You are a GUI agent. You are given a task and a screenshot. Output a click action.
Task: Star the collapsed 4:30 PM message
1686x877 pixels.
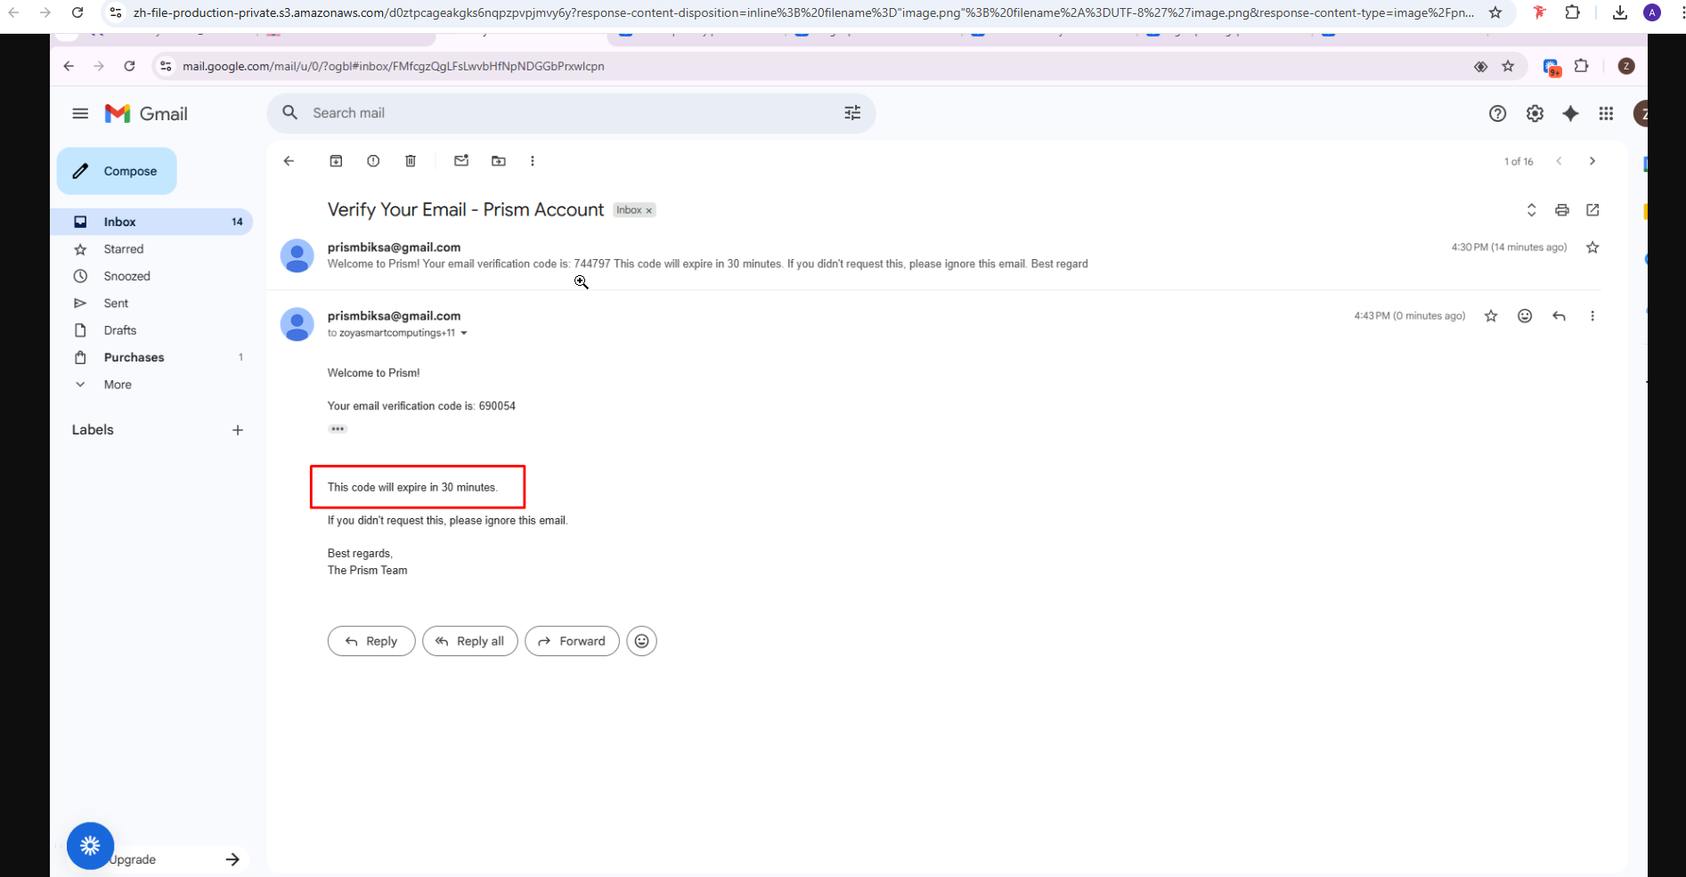point(1592,248)
